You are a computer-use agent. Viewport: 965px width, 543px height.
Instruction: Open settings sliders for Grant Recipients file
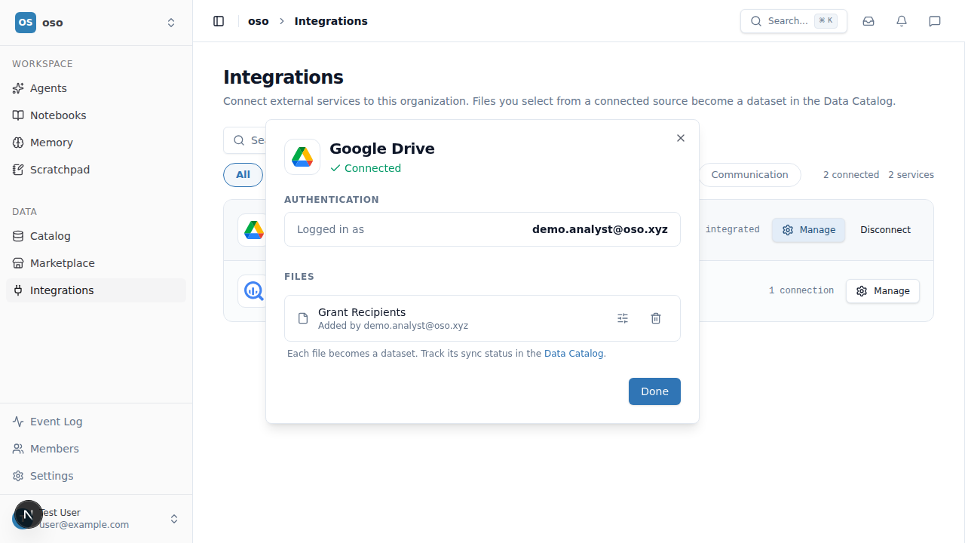pyautogui.click(x=623, y=318)
